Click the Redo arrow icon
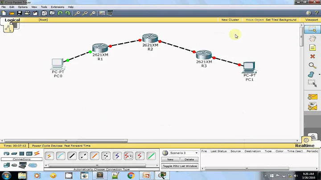Screen dimensions: 321x180 point(68,13)
